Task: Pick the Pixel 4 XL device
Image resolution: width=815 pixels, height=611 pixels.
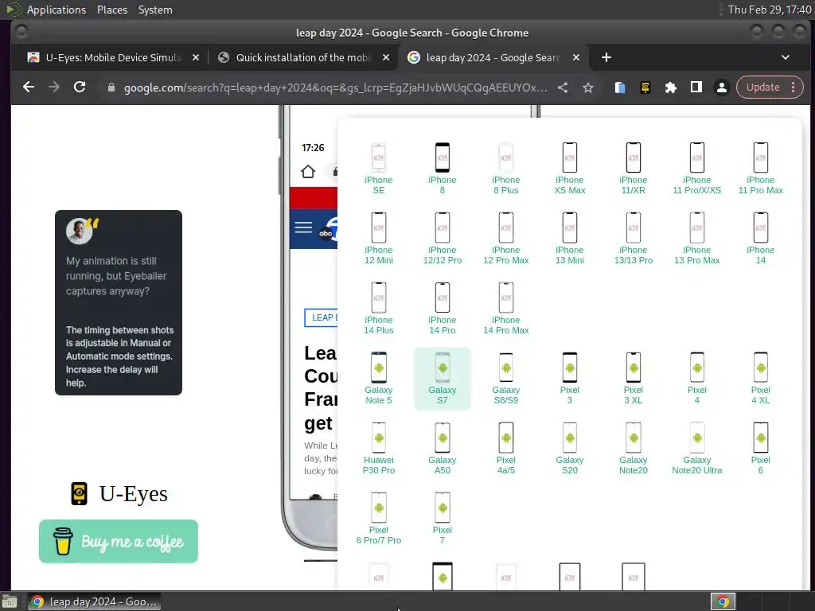Action: [760, 379]
